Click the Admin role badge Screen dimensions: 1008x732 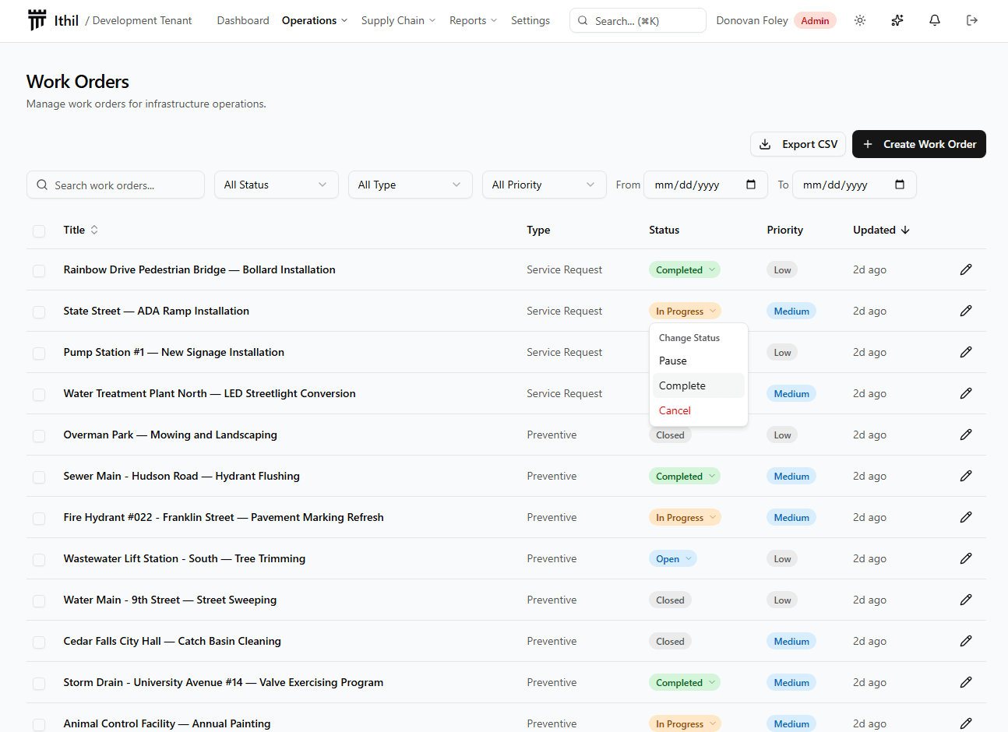[x=815, y=20]
